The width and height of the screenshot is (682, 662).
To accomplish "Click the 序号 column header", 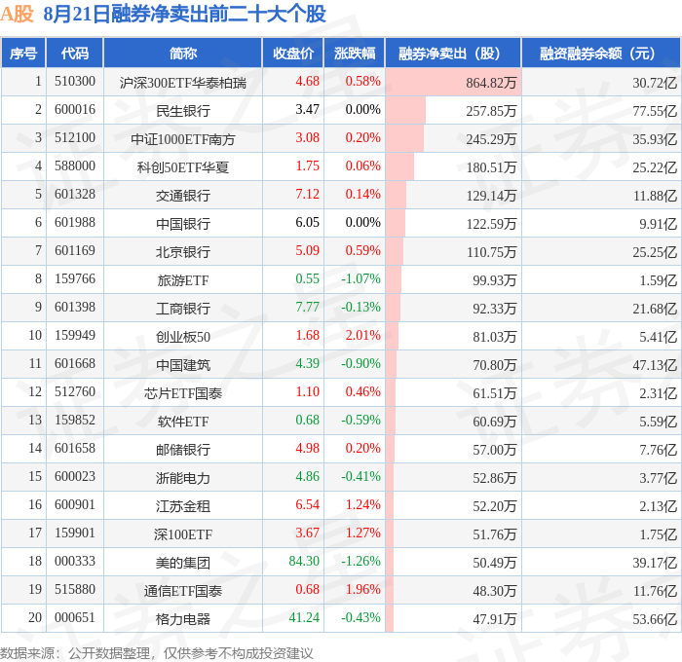I will pos(23,53).
